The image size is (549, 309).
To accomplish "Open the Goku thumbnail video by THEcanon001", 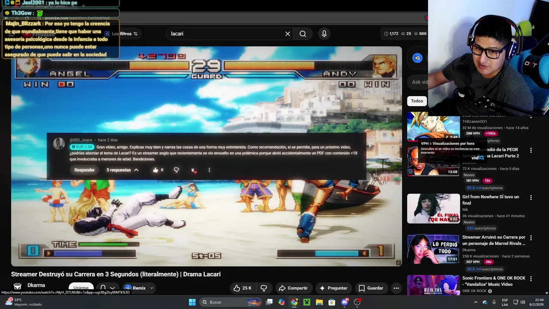I will [433, 127].
